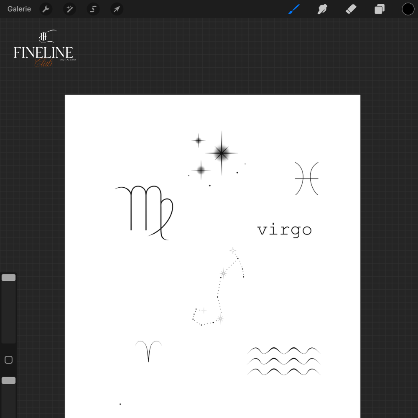Image resolution: width=418 pixels, height=418 pixels.
Task: Click the Aquarius wavy lines symbol
Action: (284, 361)
